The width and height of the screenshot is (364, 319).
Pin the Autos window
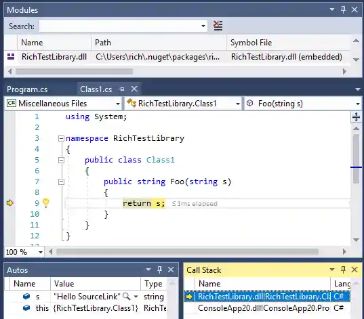point(159,270)
